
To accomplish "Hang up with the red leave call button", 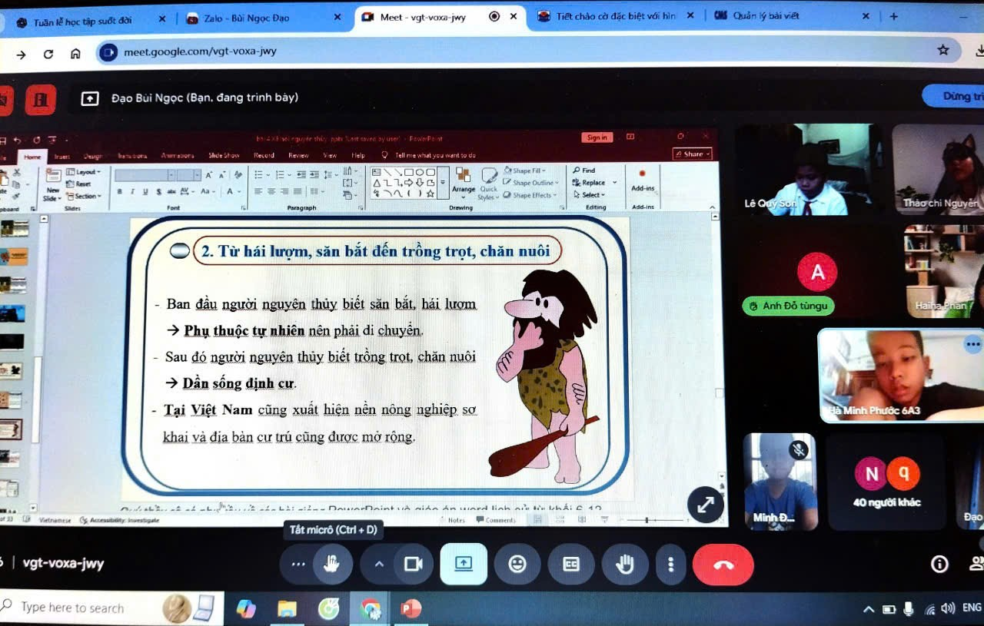I will 723,565.
